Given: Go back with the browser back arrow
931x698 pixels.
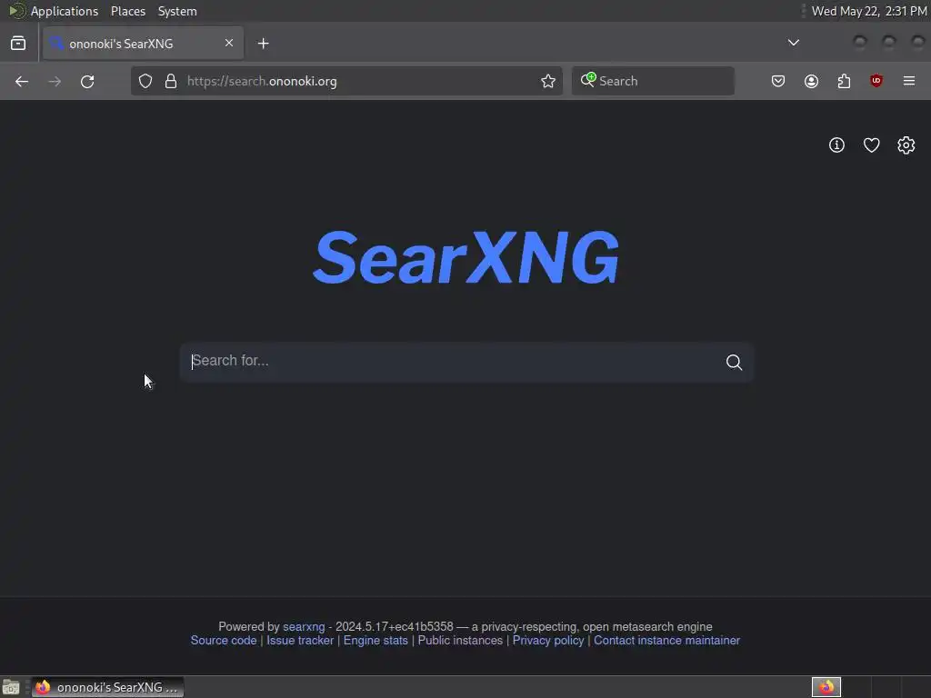Looking at the screenshot, I should tap(22, 81).
